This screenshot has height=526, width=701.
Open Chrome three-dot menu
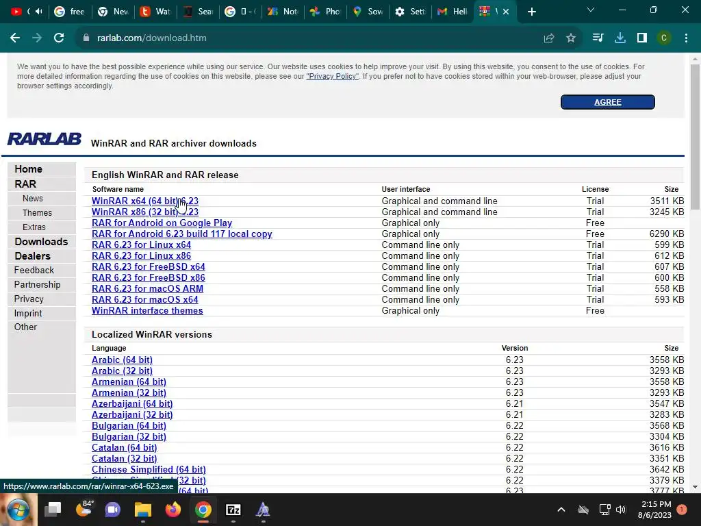(x=686, y=38)
